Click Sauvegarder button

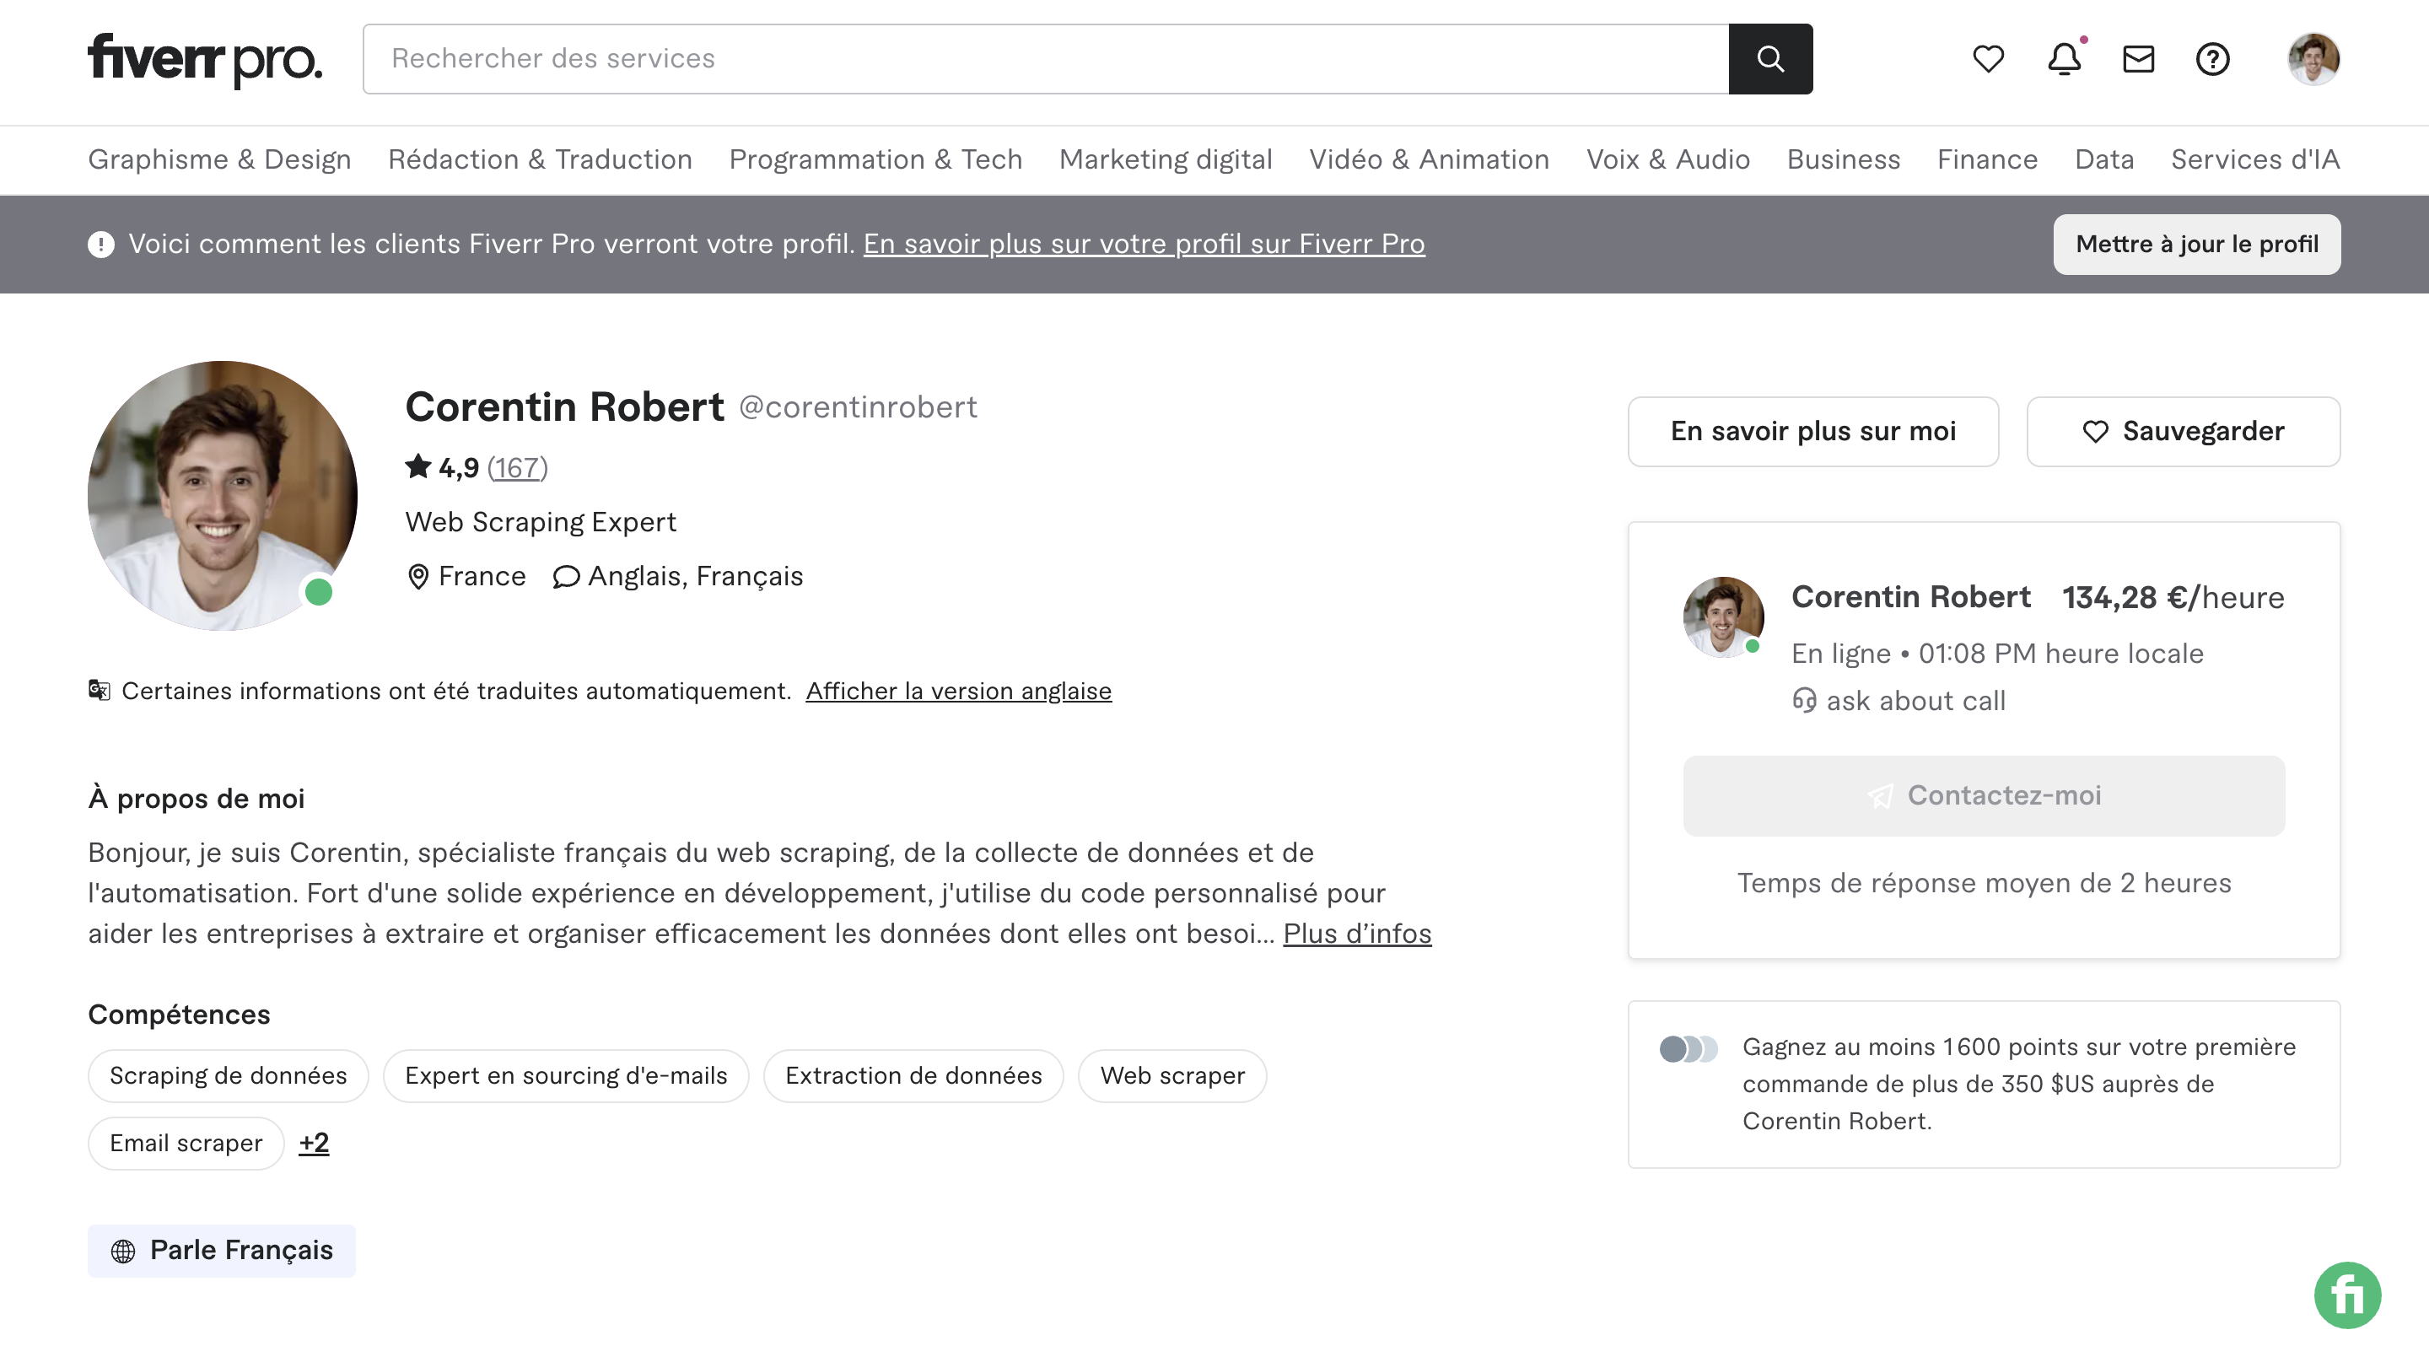point(2183,431)
